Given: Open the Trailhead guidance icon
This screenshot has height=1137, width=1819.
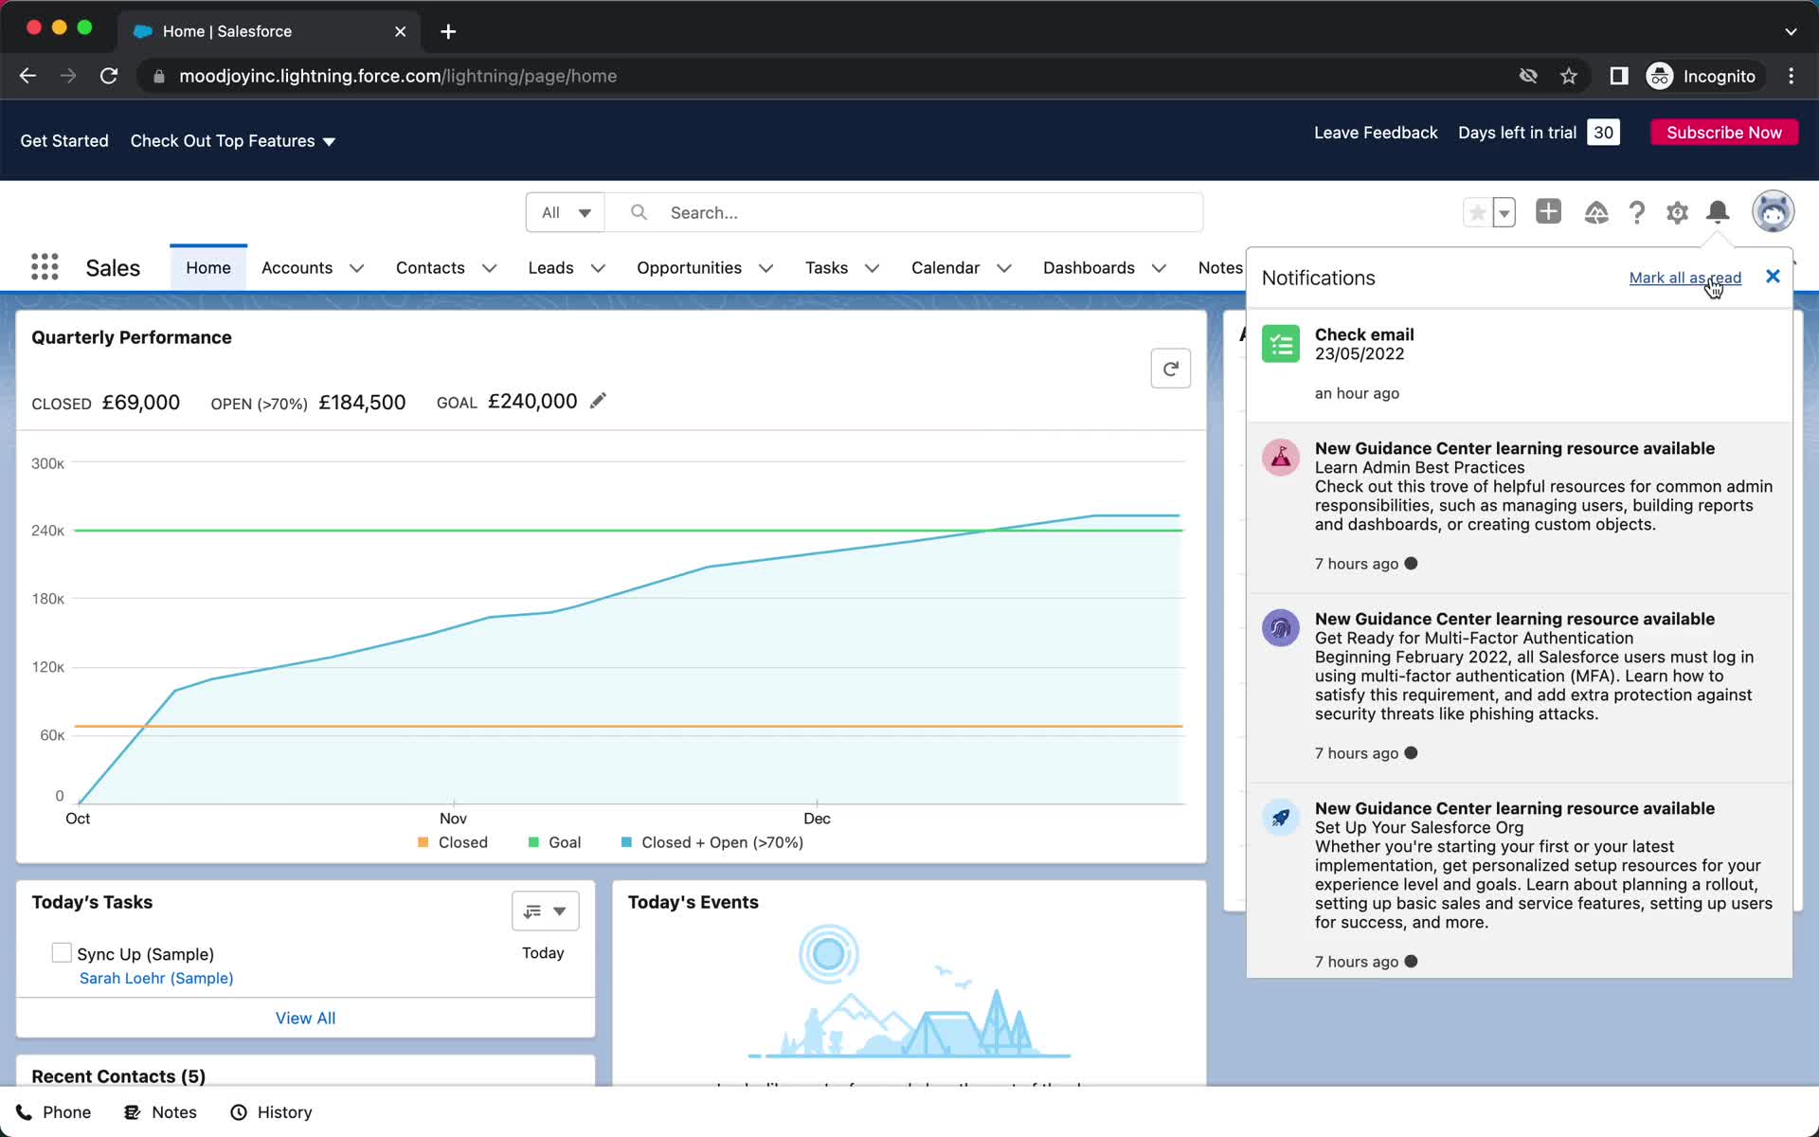Looking at the screenshot, I should (1595, 212).
